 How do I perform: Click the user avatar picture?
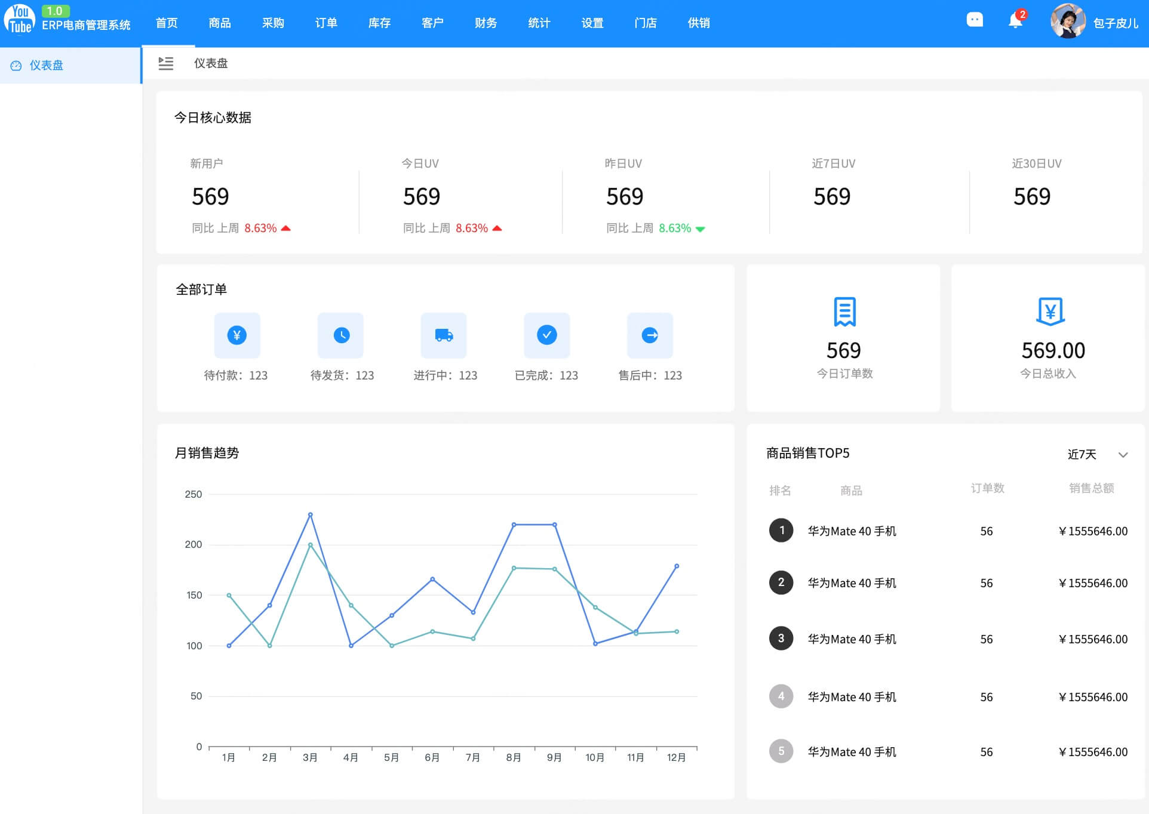pyautogui.click(x=1067, y=21)
